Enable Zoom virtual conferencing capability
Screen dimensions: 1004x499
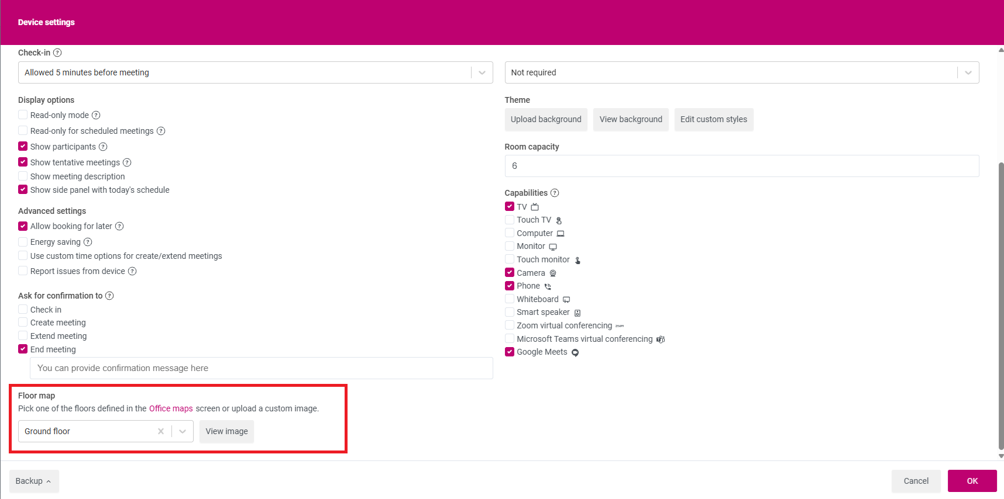point(510,325)
